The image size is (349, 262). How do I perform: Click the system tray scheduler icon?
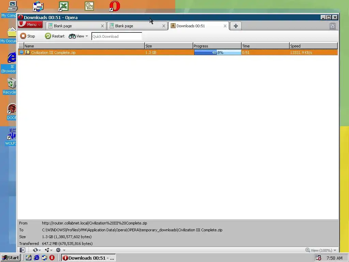318,258
